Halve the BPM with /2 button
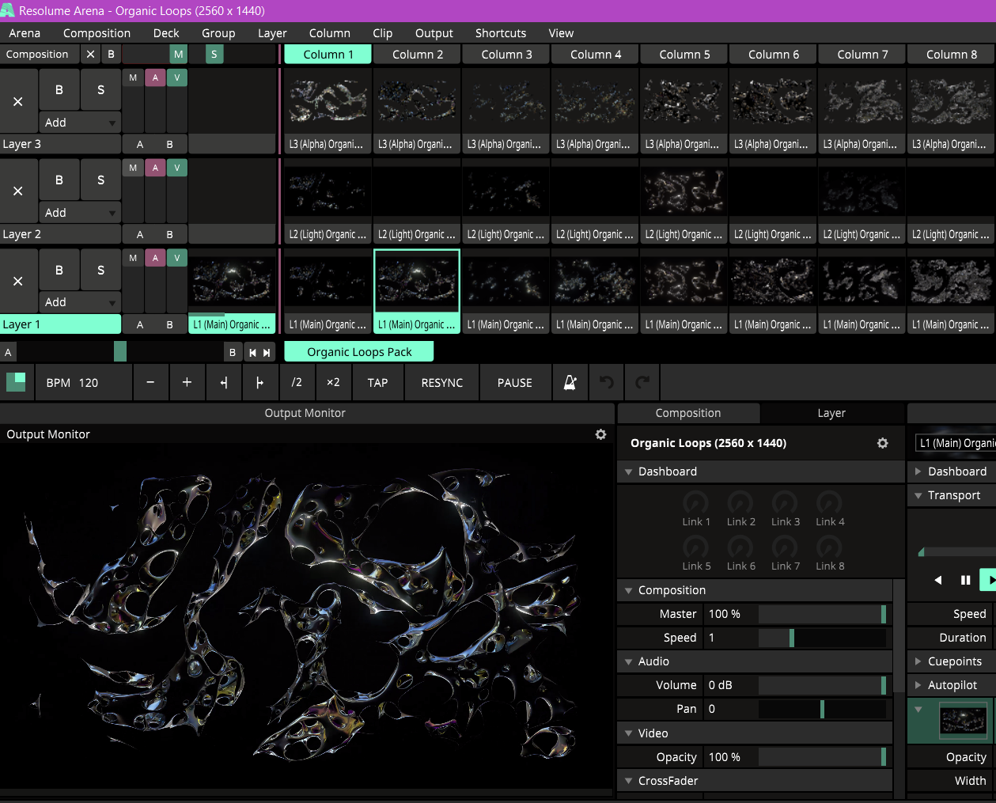 (297, 383)
